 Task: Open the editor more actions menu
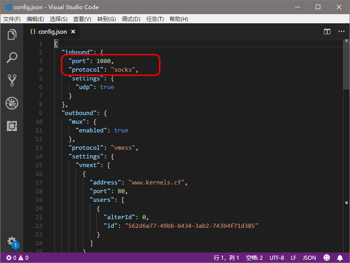point(341,32)
